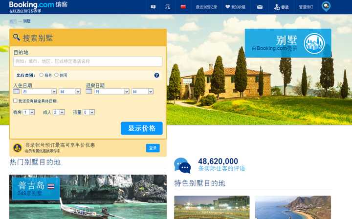
Task: Open the 孩童 children dropdown
Action: [88, 112]
